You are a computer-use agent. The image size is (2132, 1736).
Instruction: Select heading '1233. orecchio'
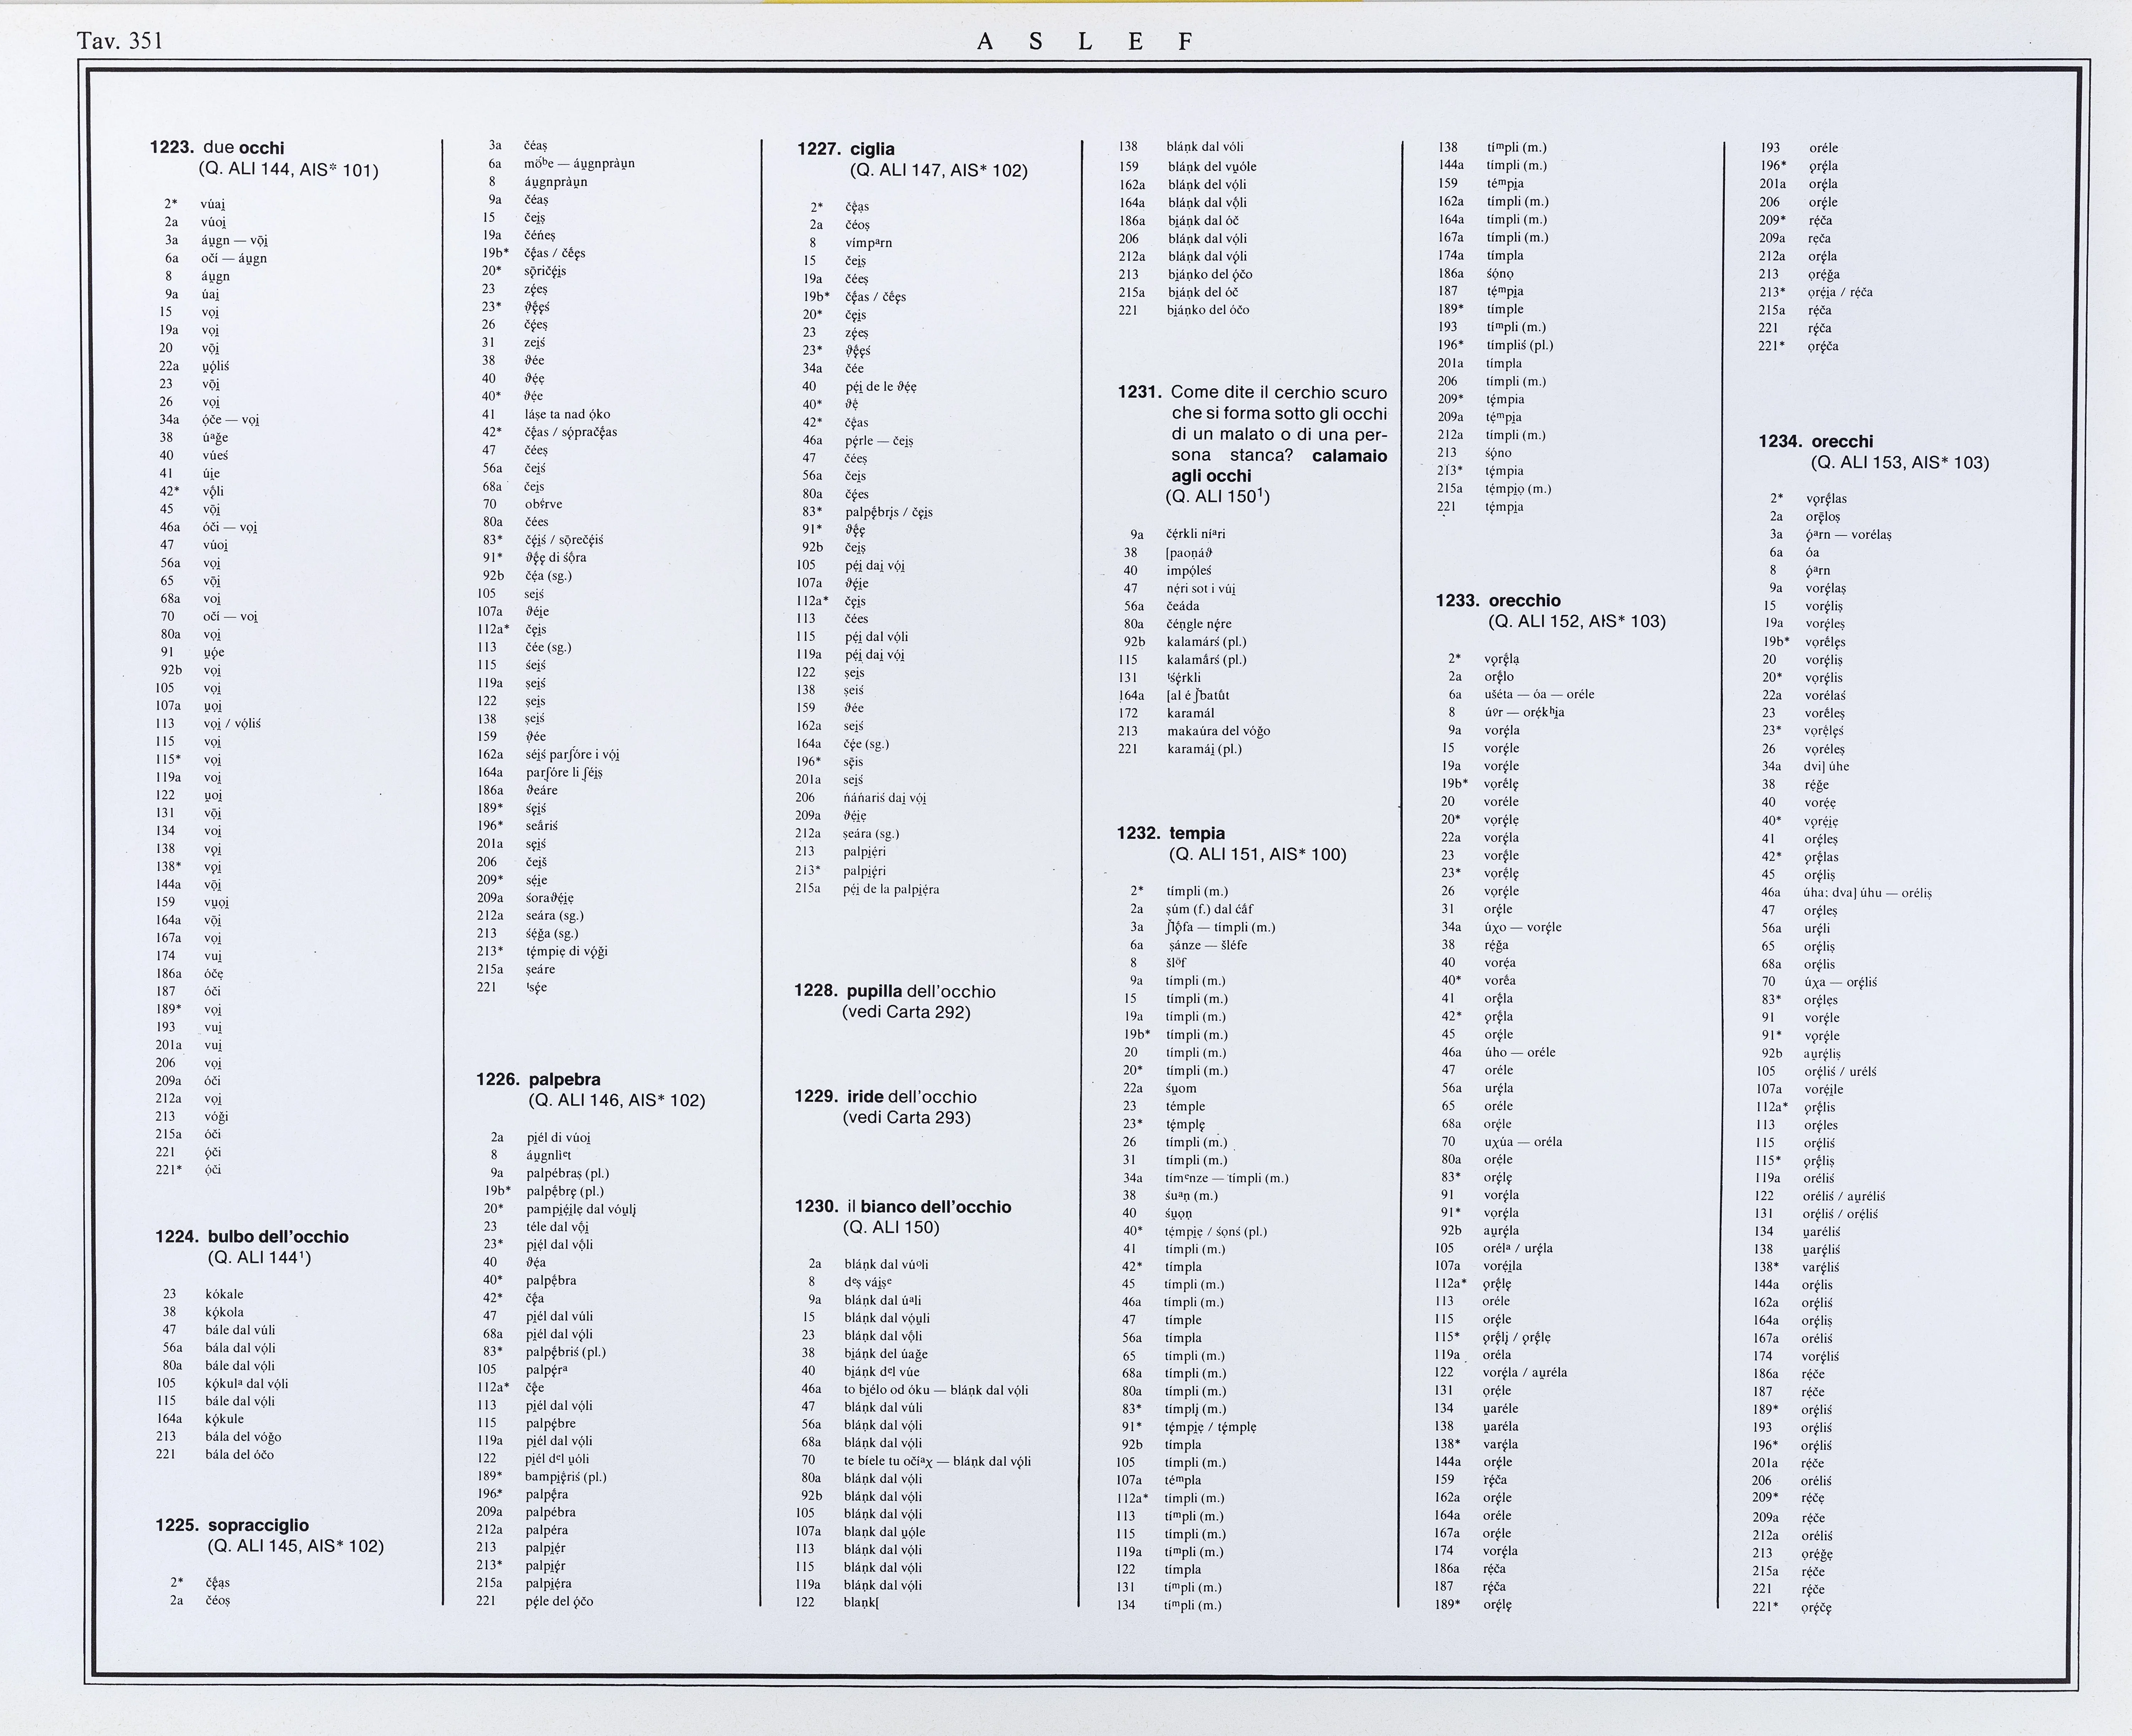[1498, 600]
